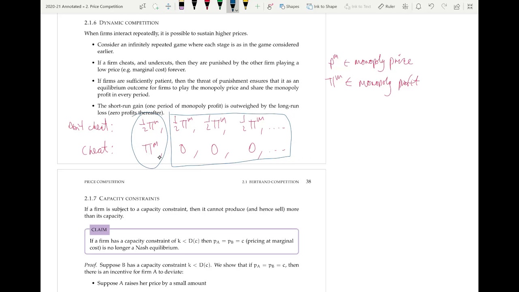Click handwritten 'monopoly profit' note
Viewport: 519px width, 292px height.
coord(388,83)
